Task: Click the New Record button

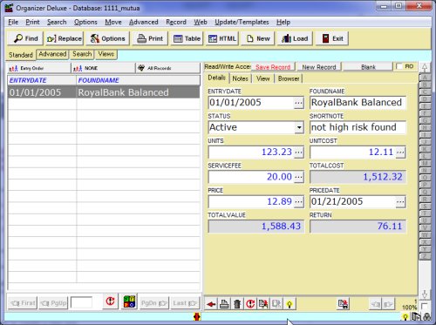Action: tap(319, 67)
